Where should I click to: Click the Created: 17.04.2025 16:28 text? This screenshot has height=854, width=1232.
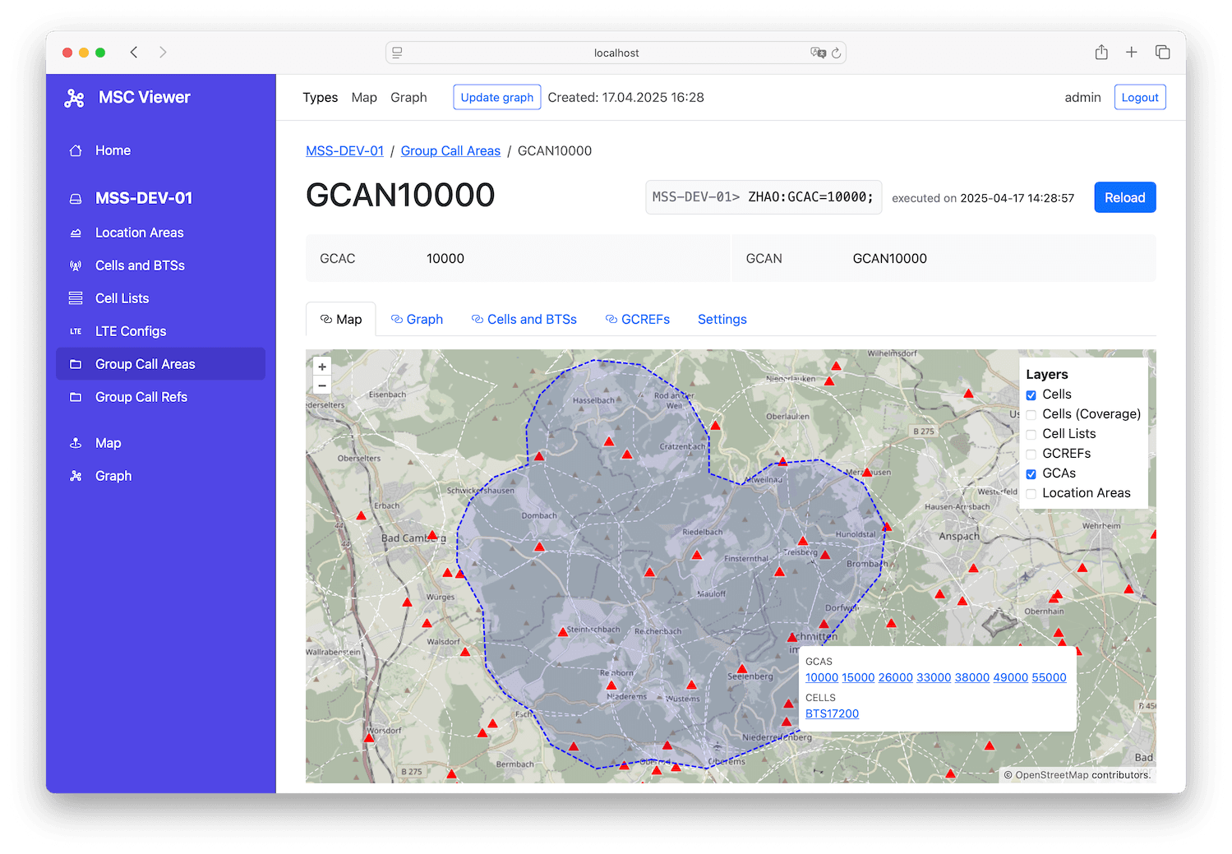click(x=626, y=97)
